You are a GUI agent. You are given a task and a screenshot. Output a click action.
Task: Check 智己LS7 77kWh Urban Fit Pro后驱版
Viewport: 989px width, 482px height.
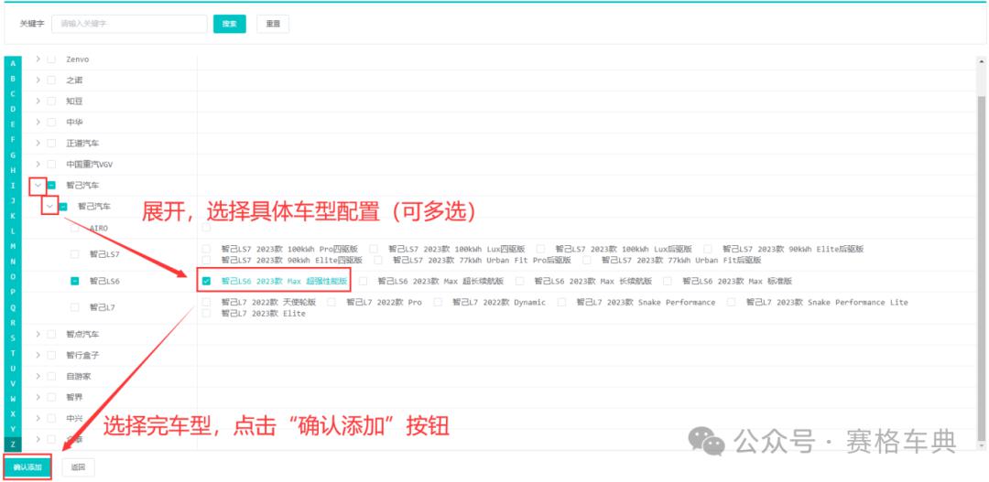tap(378, 260)
